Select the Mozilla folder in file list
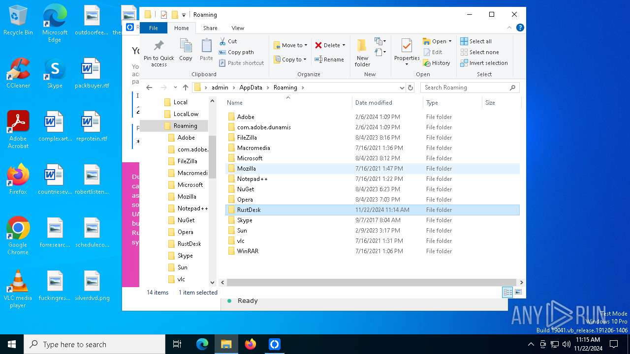This screenshot has height=354, width=630. [372, 169]
